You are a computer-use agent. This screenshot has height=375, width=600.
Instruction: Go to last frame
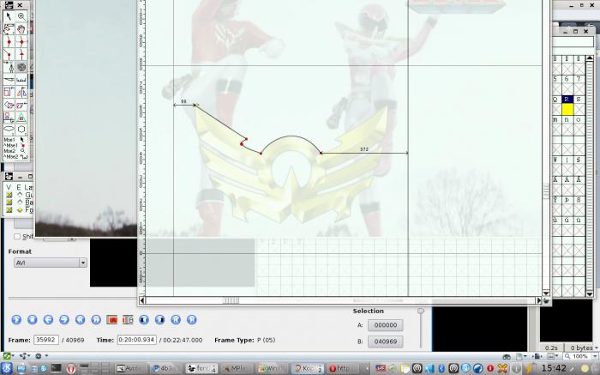point(192,319)
